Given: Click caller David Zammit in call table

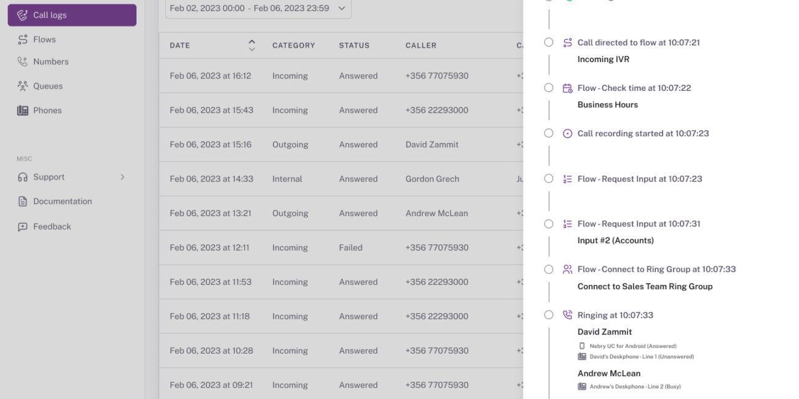Looking at the screenshot, I should pyautogui.click(x=432, y=145).
